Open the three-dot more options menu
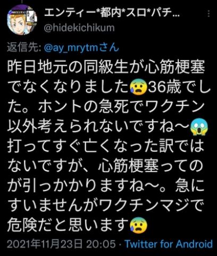Viewport: 217px width, 256px height. click(208, 13)
